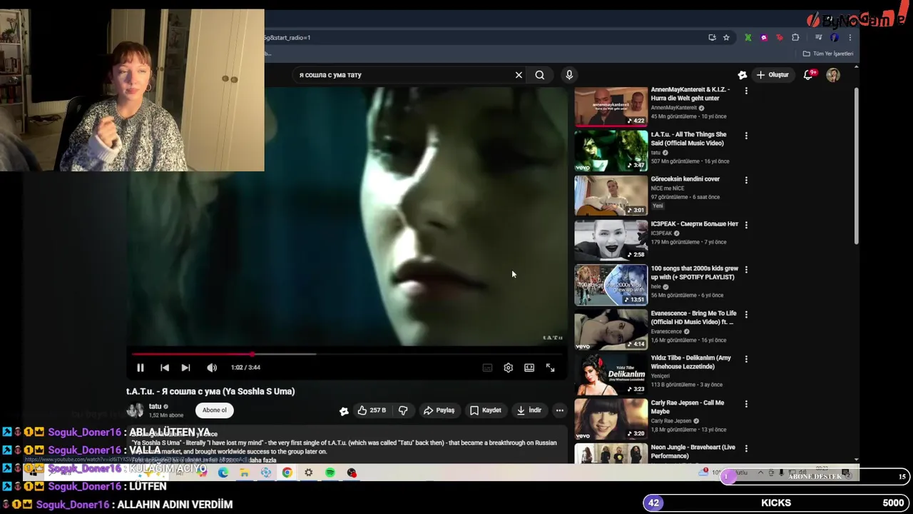Open AnnenMayKantereit 'Hurra die Welt geht unter' thumbnail
The image size is (913, 514).
pyautogui.click(x=611, y=106)
